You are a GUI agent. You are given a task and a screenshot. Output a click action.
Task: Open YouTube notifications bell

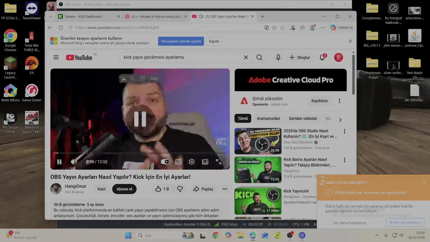point(322,57)
